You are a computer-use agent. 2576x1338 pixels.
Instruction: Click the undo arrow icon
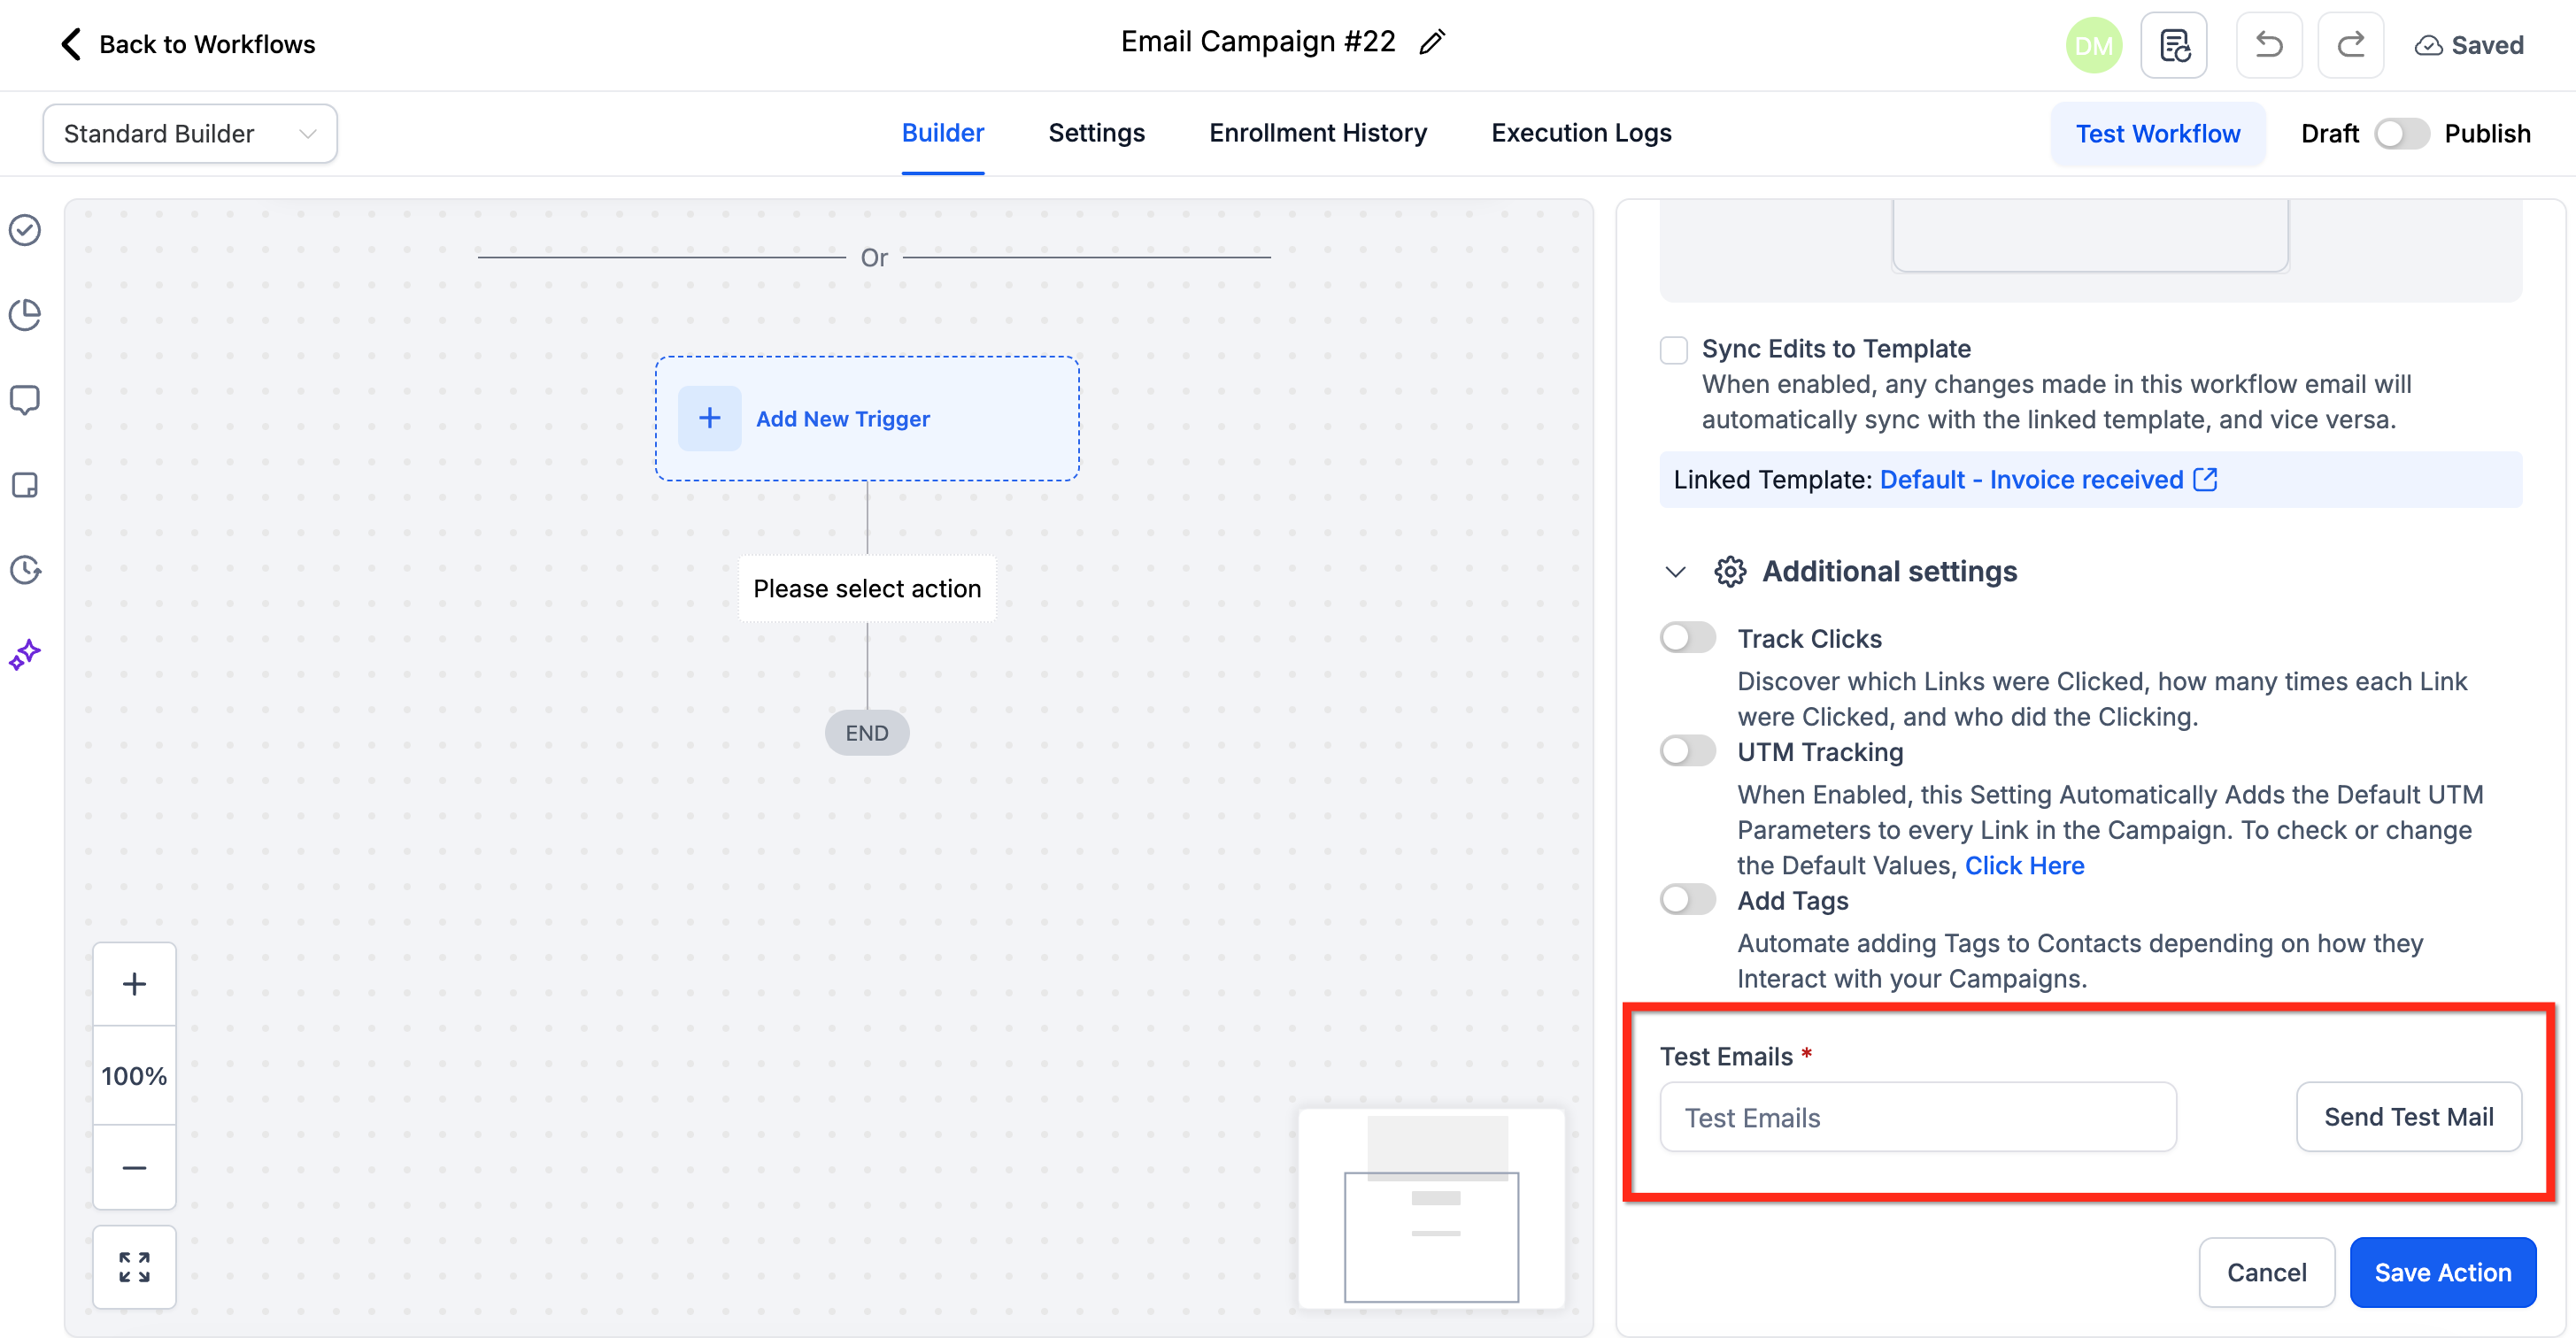(x=2268, y=45)
